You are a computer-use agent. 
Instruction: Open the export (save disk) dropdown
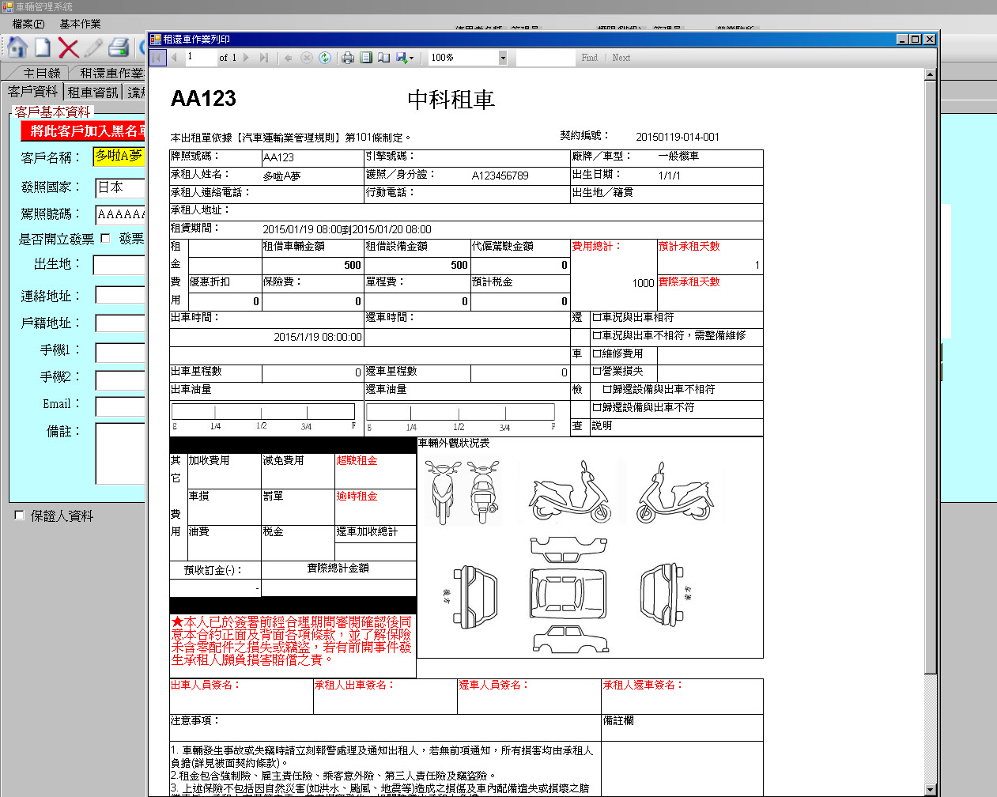[x=405, y=58]
